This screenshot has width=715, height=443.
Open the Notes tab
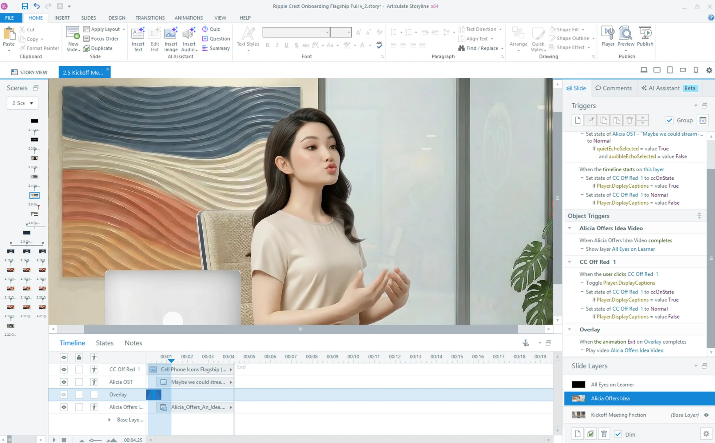133,343
